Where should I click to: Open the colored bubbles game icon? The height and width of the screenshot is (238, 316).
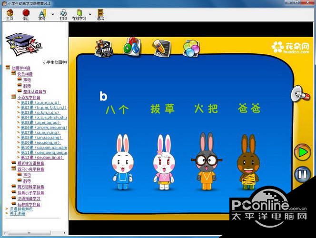(x=191, y=48)
